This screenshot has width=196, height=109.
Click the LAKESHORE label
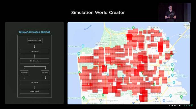tap(92, 103)
